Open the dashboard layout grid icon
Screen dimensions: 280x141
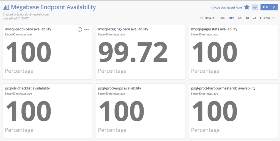255,7
